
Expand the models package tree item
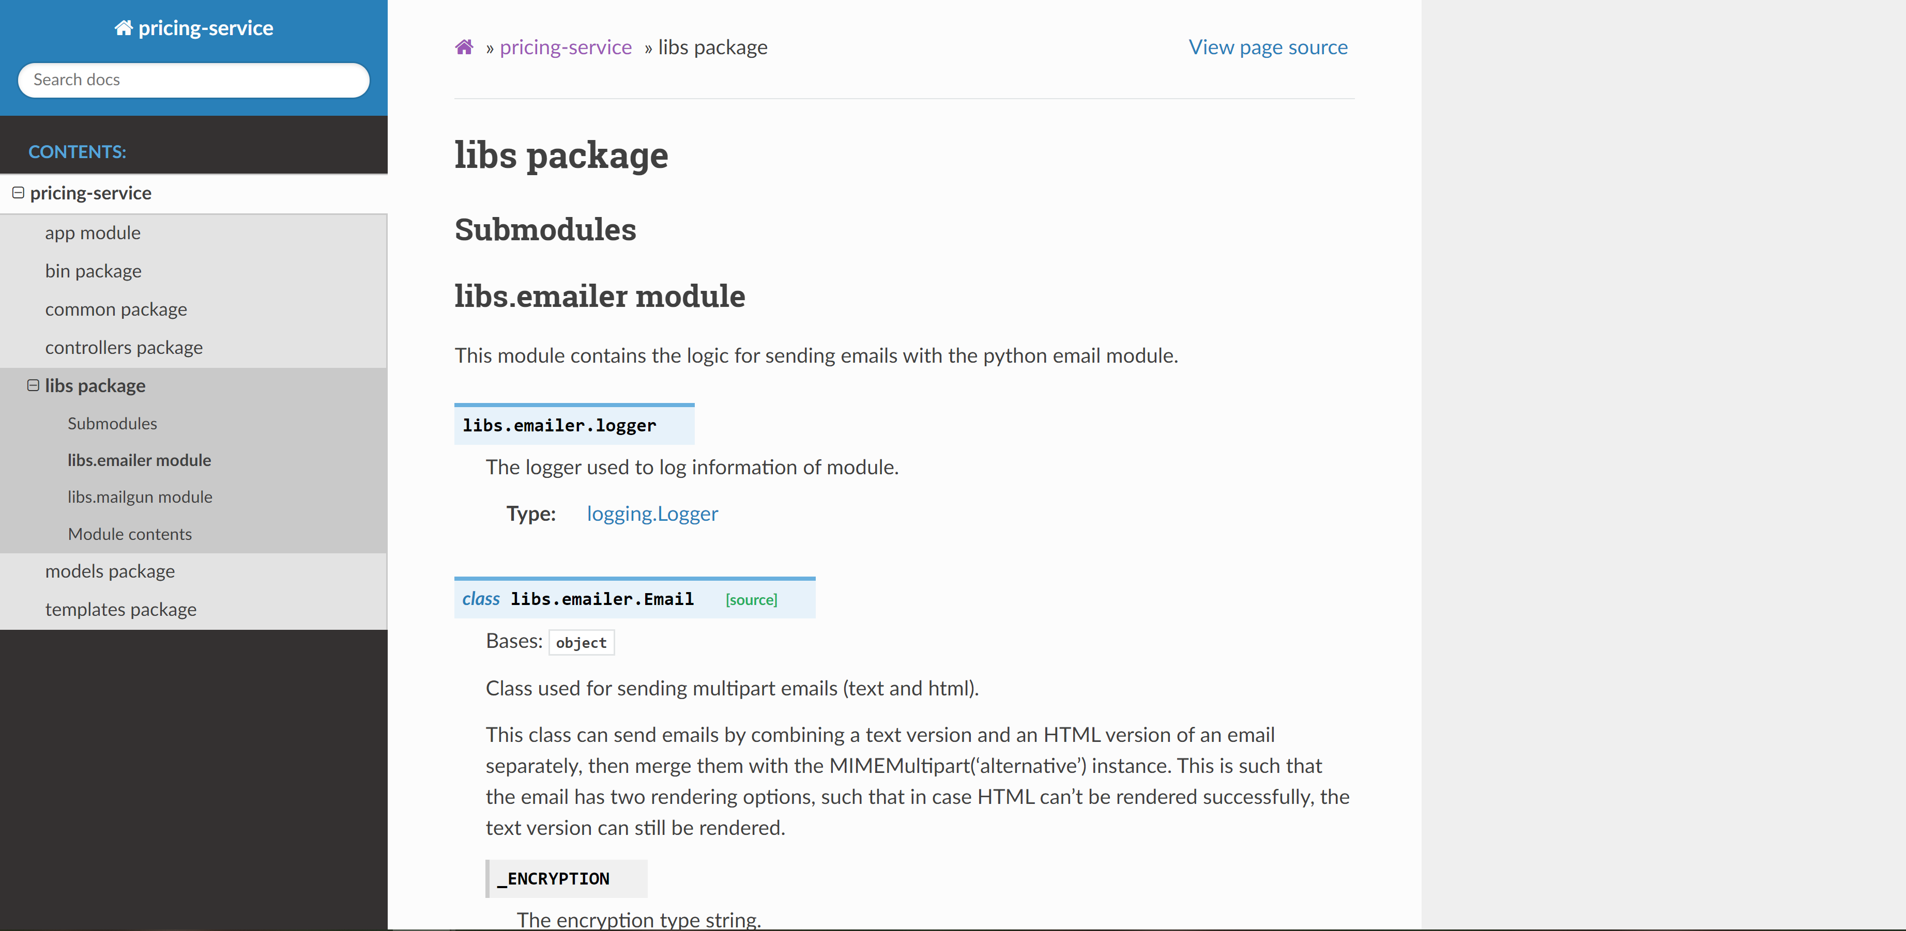pos(111,570)
